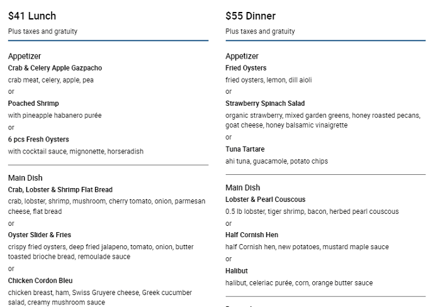428x307 pixels.
Task: Click the Poached Shrimp item name
Action: click(x=33, y=103)
